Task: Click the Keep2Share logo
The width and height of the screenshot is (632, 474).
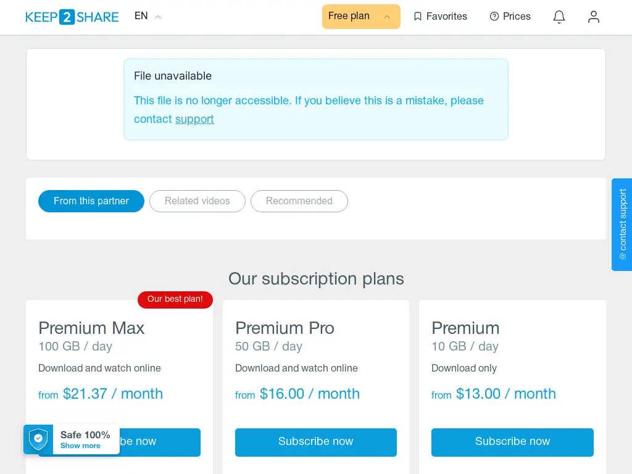Action: click(x=72, y=17)
